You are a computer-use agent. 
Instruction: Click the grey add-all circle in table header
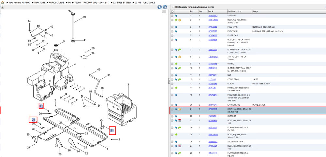pyautogui.click(x=172, y=11)
